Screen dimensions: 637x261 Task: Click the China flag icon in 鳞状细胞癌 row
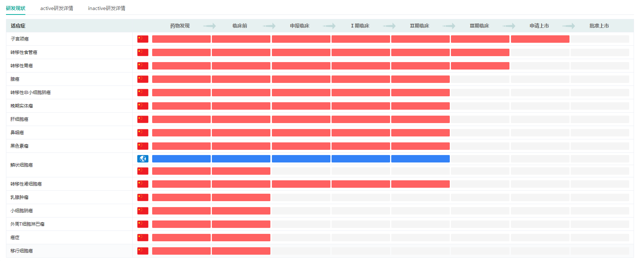[x=143, y=171]
